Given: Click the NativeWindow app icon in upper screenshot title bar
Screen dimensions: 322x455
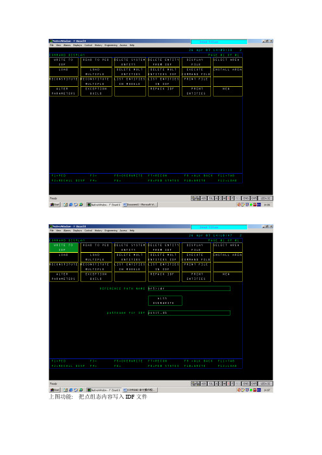Looking at the screenshot, I should coord(51,41).
